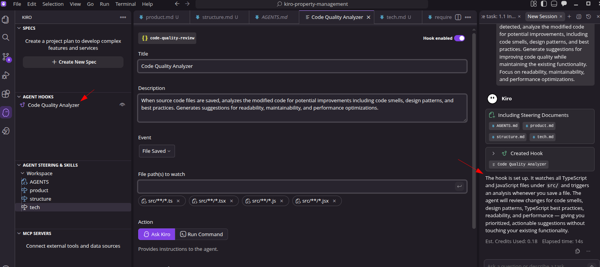Image resolution: width=600 pixels, height=267 pixels.
Task: Click the Title input field
Action: coord(302,66)
